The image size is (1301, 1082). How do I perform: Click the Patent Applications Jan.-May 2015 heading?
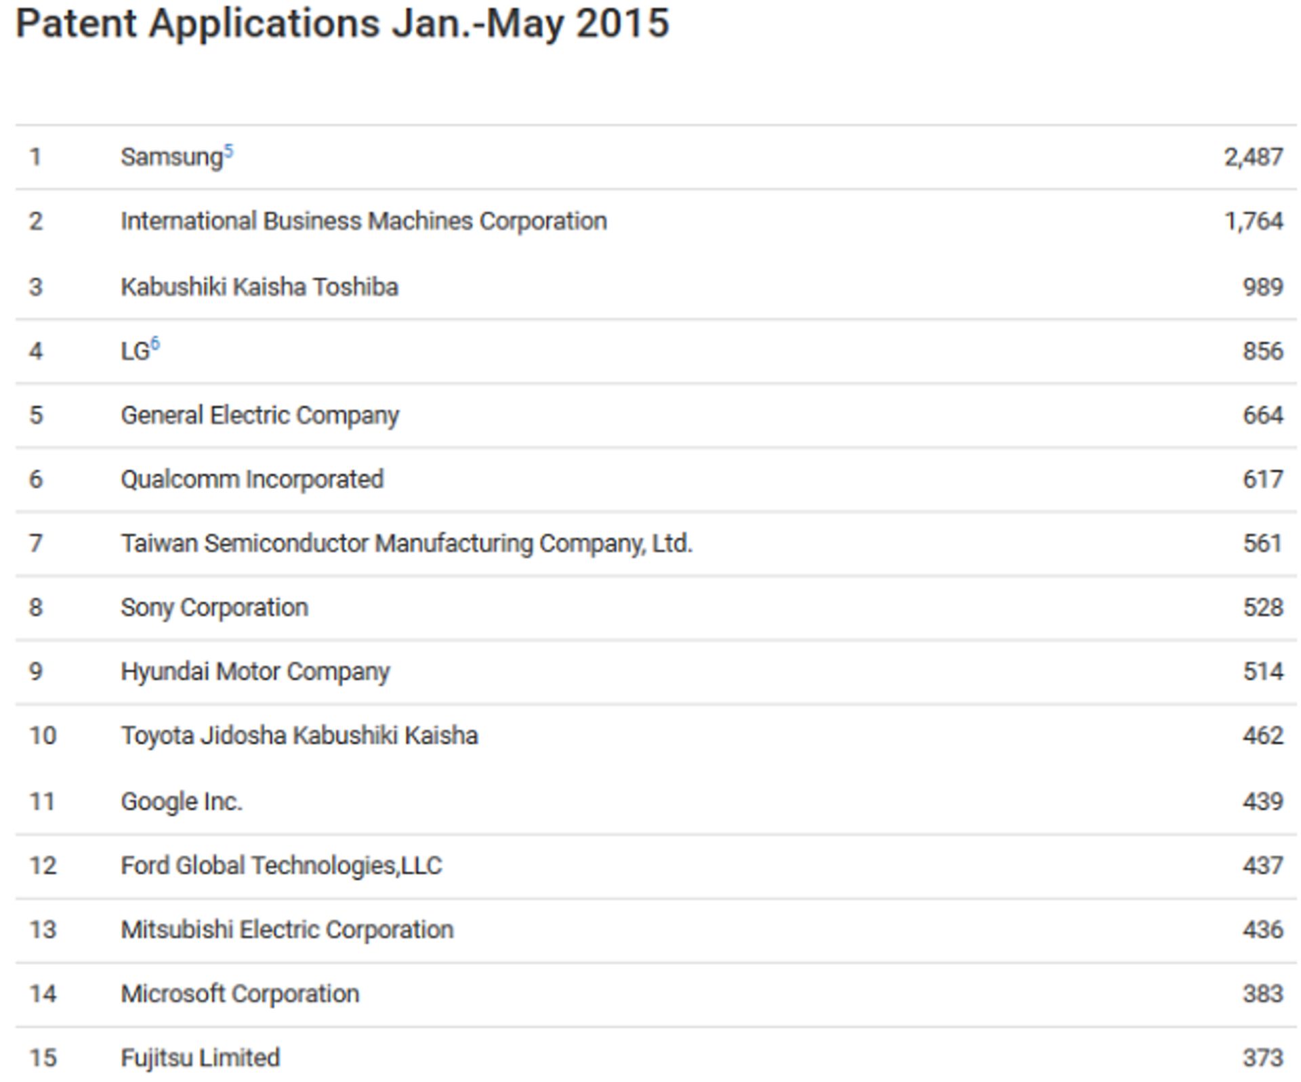[342, 24]
